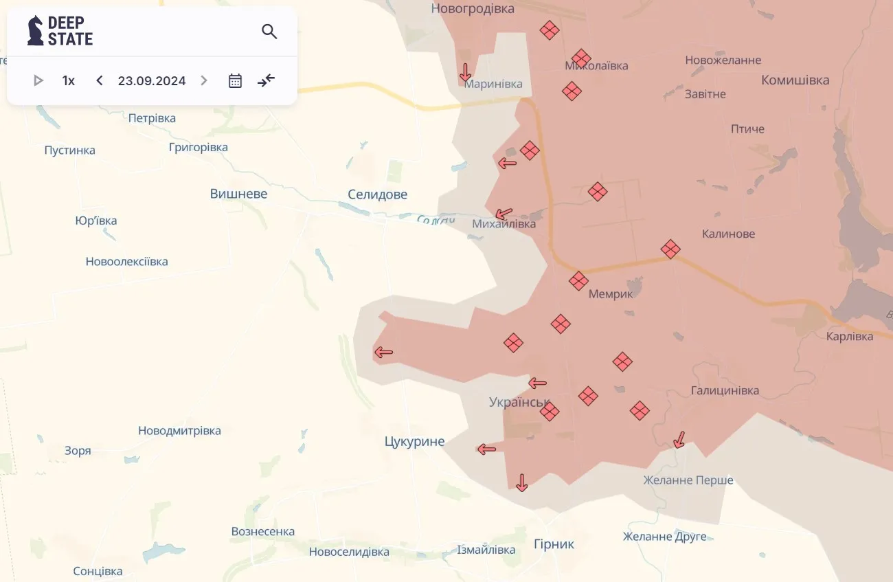Viewport: 893px width, 582px height.
Task: Jump to the latest frontline data
Action: click(x=266, y=80)
